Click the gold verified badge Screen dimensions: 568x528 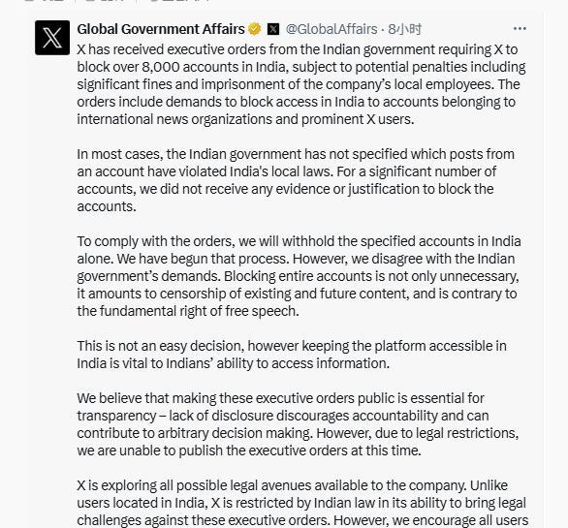(255, 29)
